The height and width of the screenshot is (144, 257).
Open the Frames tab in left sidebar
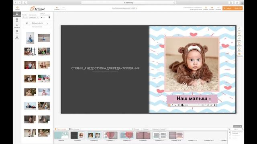click(17, 37)
